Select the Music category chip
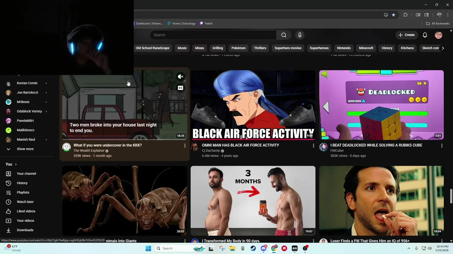This screenshot has height=254, width=453. pos(182,48)
